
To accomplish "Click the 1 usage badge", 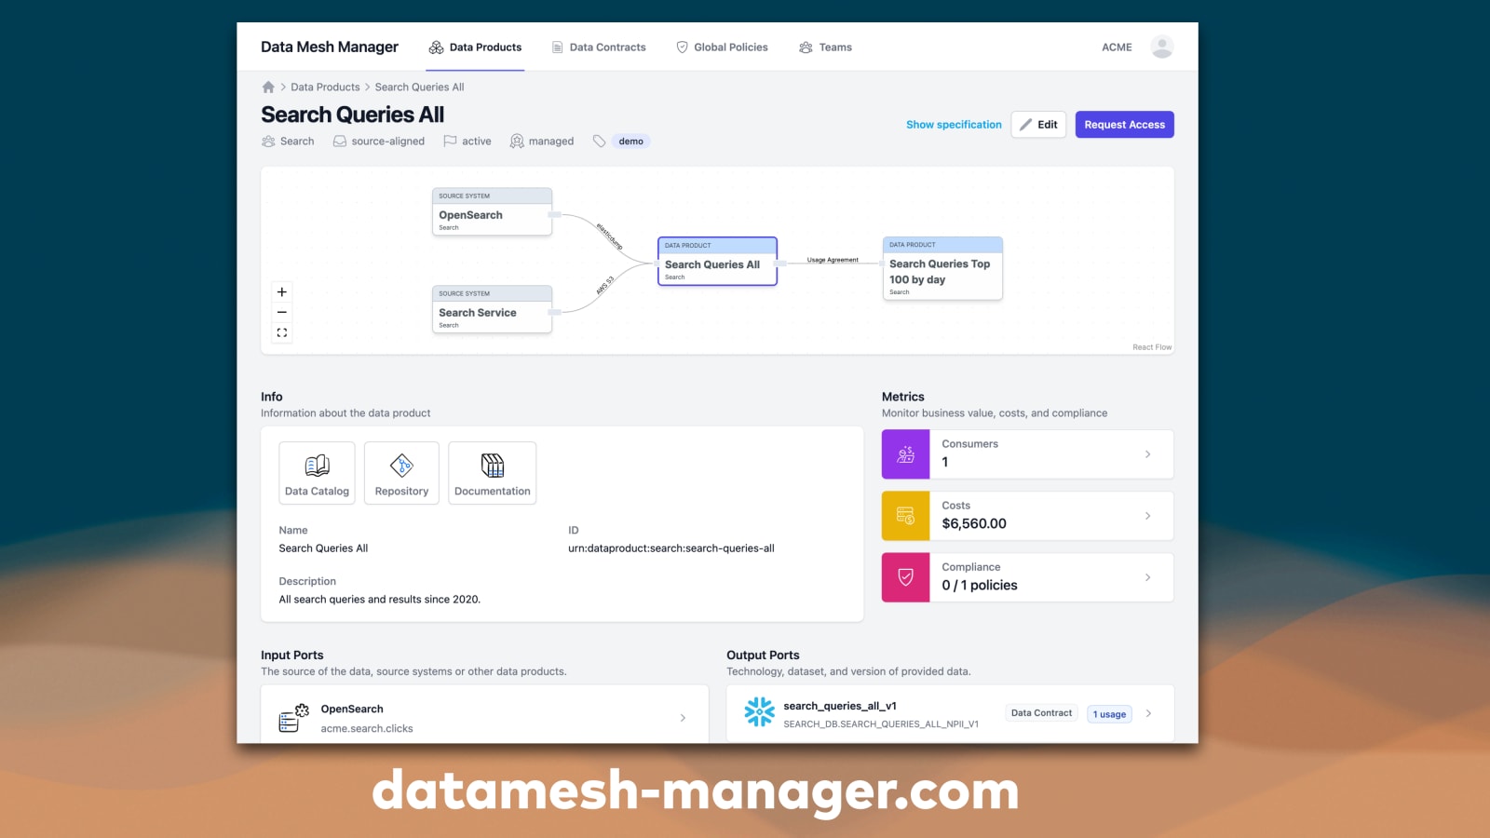I will coord(1109,714).
